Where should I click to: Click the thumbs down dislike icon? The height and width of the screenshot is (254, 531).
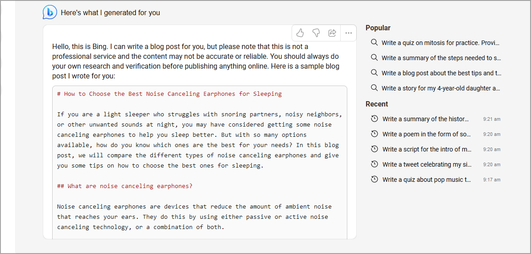(316, 33)
